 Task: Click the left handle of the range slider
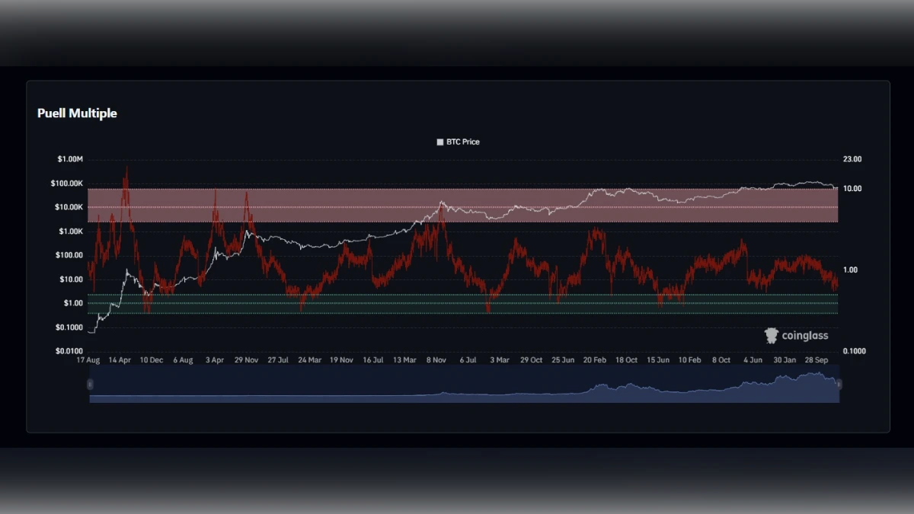point(90,385)
